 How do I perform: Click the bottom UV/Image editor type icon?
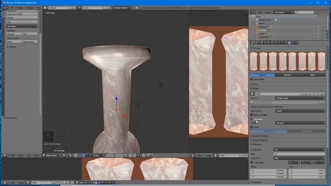tap(5, 182)
